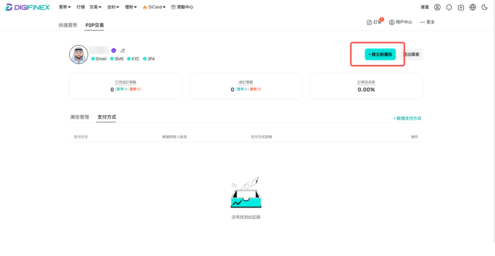Expand the DiCard dropdown menu

coord(154,7)
